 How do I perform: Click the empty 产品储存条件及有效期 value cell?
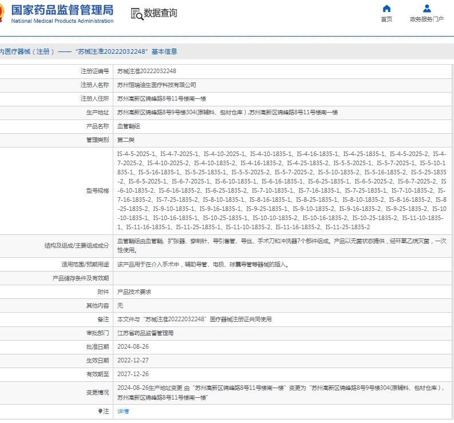point(282,278)
